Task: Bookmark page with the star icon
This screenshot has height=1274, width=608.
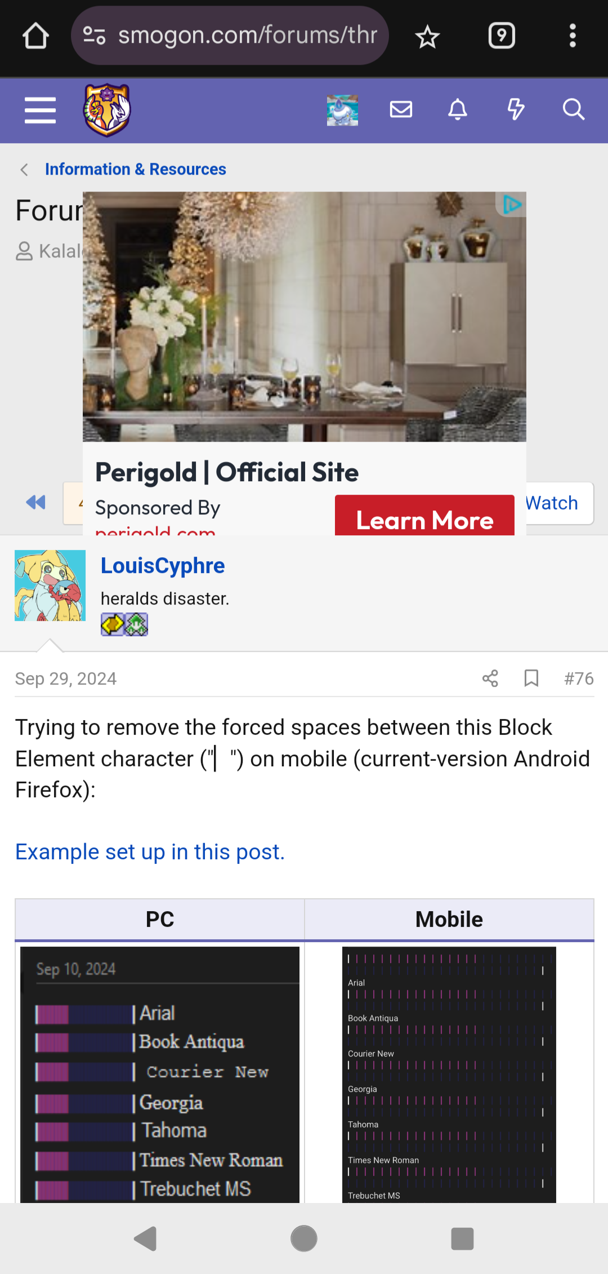Action: pyautogui.click(x=427, y=37)
